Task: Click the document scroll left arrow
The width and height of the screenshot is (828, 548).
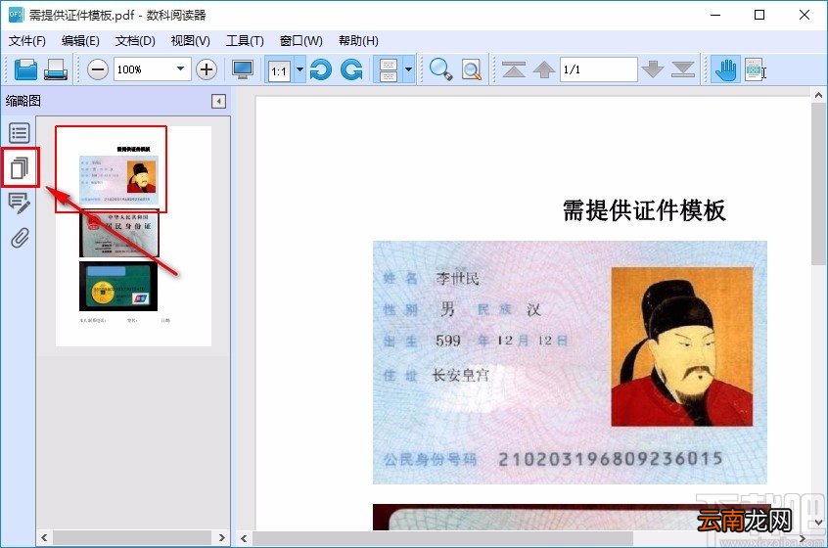Action: 244,538
